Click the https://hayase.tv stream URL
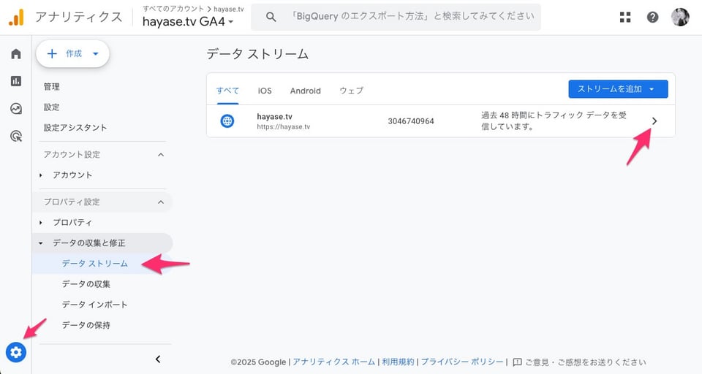Viewport: 702px width, 374px height. (284, 127)
